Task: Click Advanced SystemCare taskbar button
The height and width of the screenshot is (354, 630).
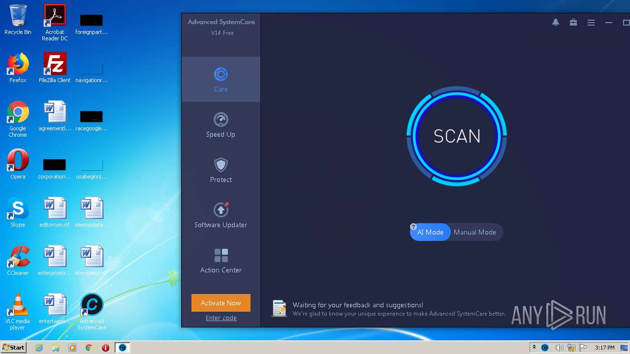Action: 123,348
